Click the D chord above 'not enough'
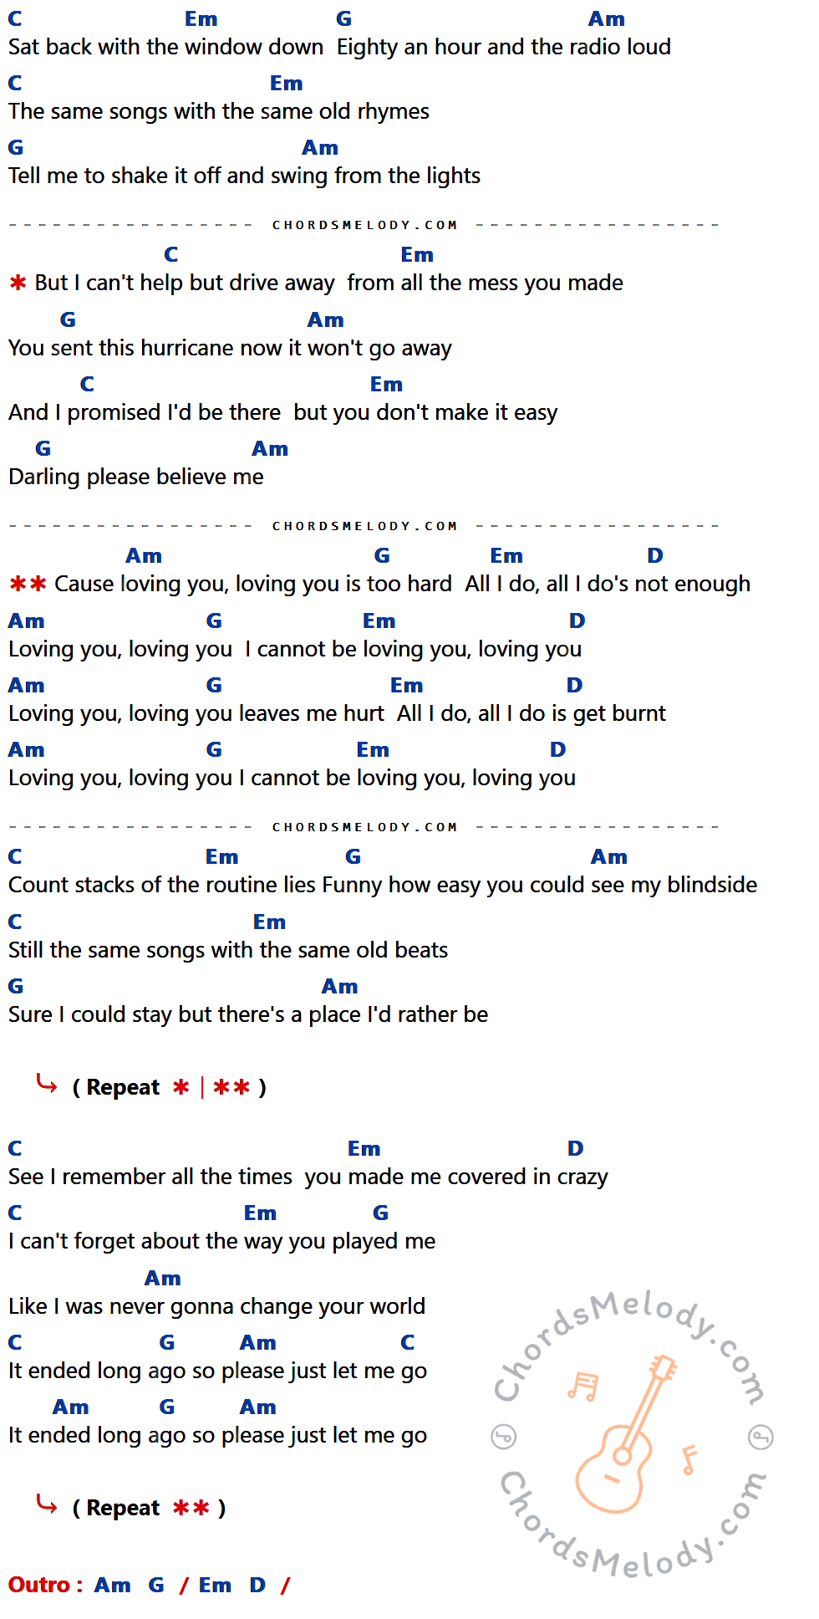 (655, 555)
